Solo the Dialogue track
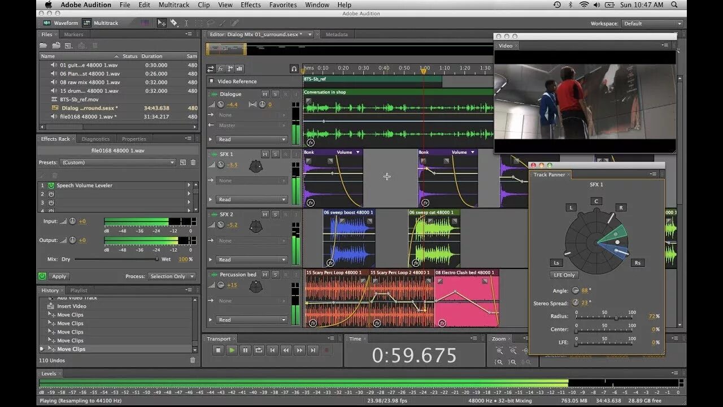This screenshot has width=723, height=407. 275,94
